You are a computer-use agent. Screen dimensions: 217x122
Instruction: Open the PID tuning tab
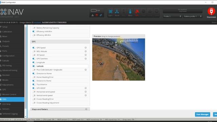point(12,65)
